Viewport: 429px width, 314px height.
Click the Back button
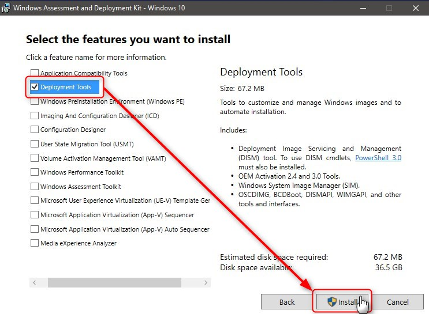(287, 302)
